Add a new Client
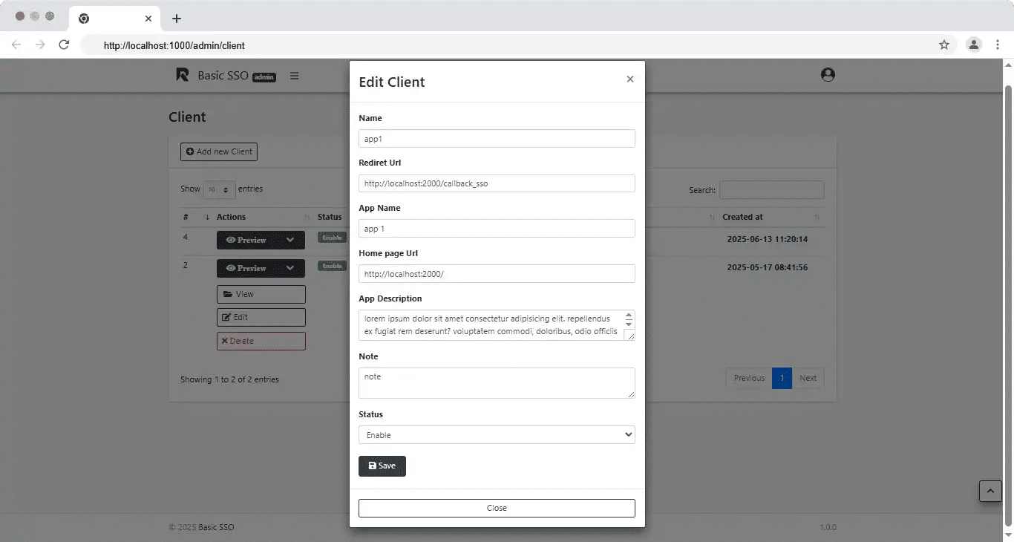1014x542 pixels. (219, 151)
